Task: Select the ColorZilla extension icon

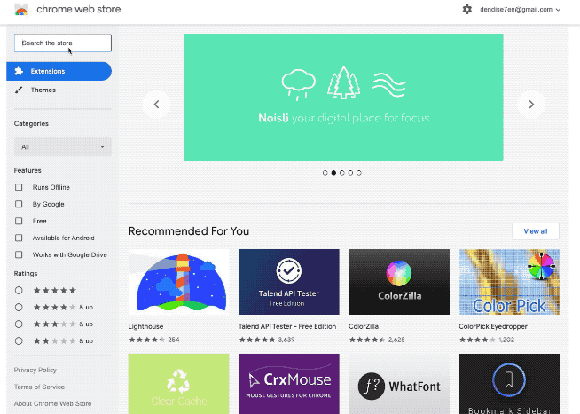Action: [x=398, y=281]
